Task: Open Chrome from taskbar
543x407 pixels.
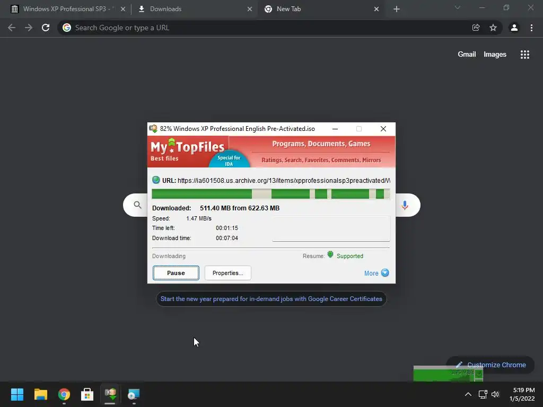Action: pos(64,394)
